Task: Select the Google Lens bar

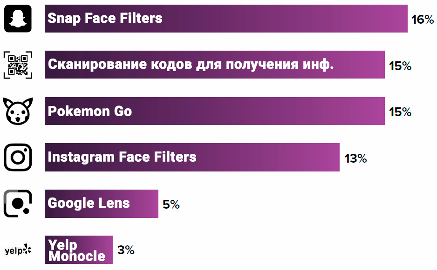Action: (x=144, y=204)
